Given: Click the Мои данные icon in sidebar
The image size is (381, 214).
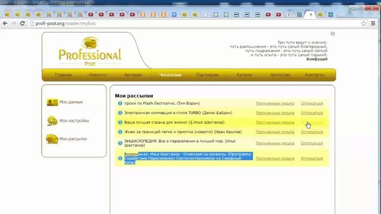Looking at the screenshot, I should pos(52,102).
